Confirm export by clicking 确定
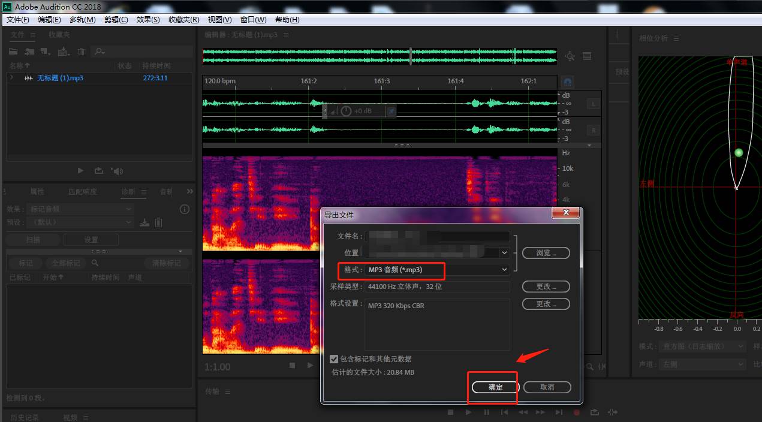Viewport: 762px width, 422px height. pos(493,387)
